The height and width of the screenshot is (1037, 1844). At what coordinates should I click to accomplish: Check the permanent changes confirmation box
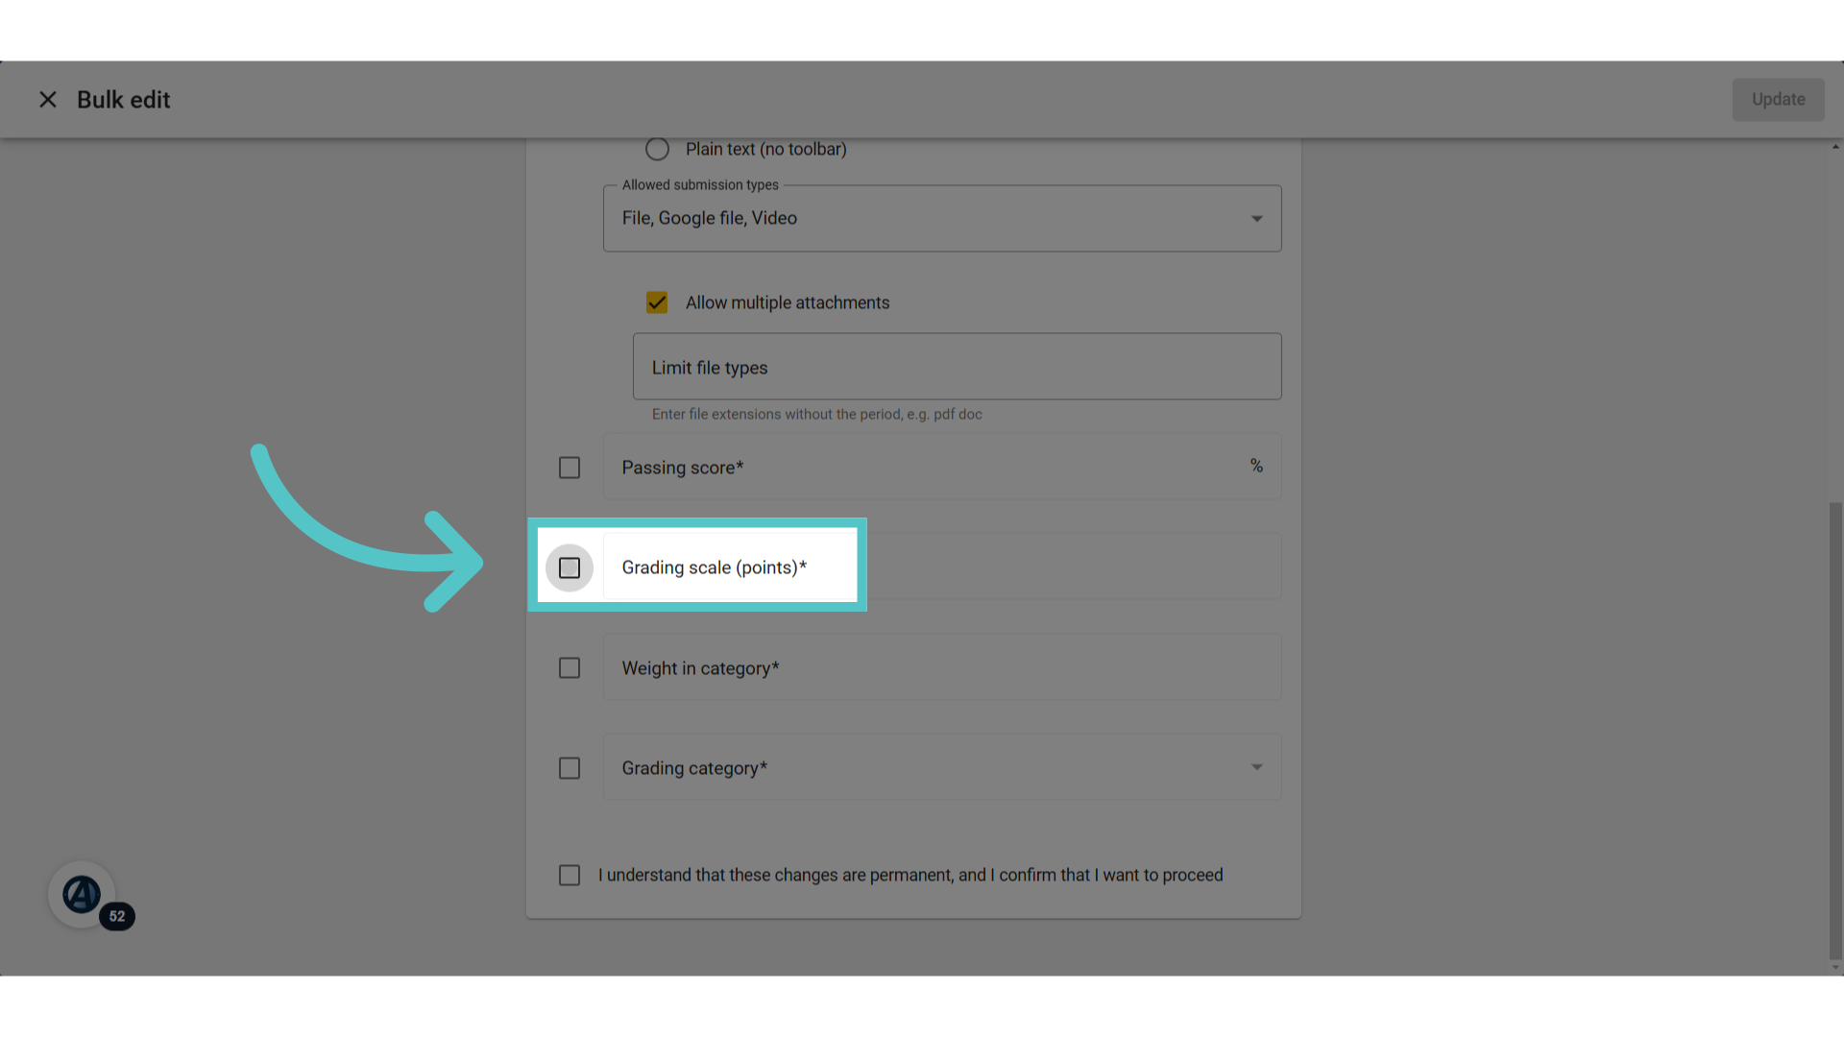(x=570, y=876)
